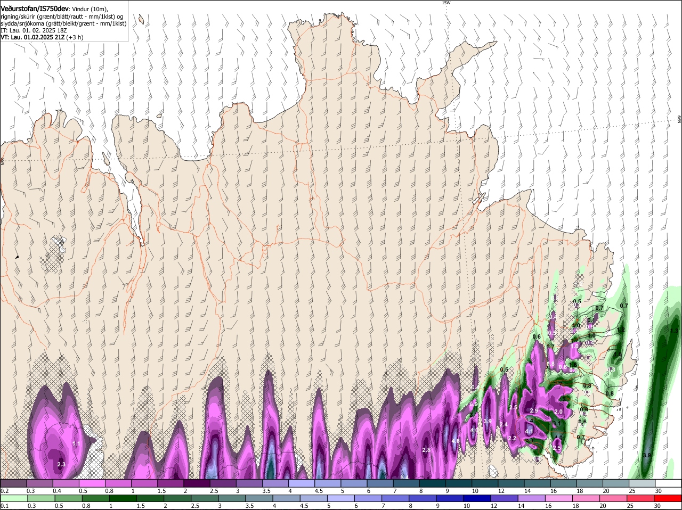682x510 pixels.
Task: Click the Veðurstofan/IS750dev title text
Action: (35, 8)
